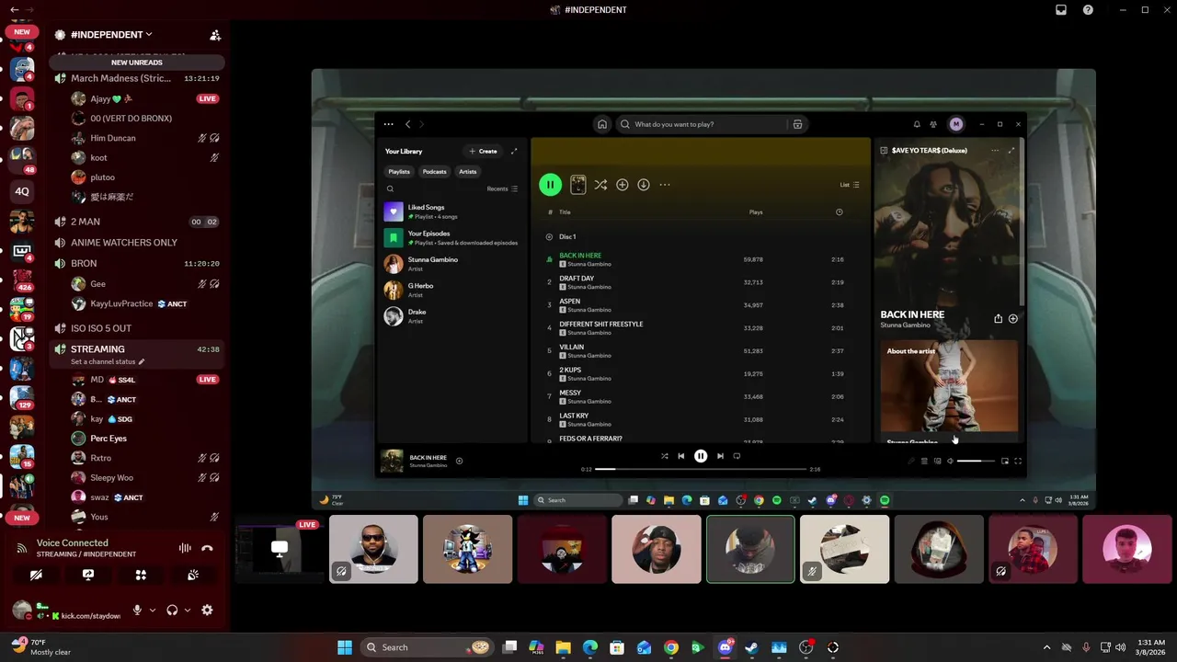Screen dimensions: 1177x662
Task: Turn on camera in voice panel
Action: coord(36,575)
